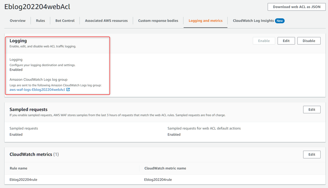Click the Enable logging button
Viewport: 328px width, 188px height.
tap(264, 41)
